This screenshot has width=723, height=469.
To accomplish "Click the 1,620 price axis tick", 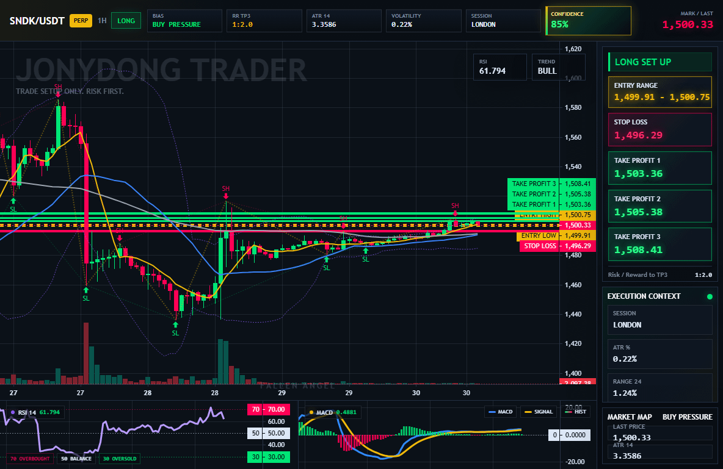I will tap(573, 49).
